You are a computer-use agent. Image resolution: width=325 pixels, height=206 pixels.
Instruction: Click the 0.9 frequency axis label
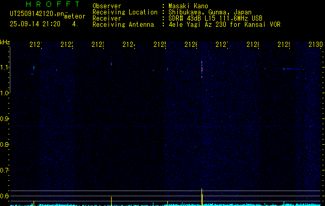coord(5,119)
